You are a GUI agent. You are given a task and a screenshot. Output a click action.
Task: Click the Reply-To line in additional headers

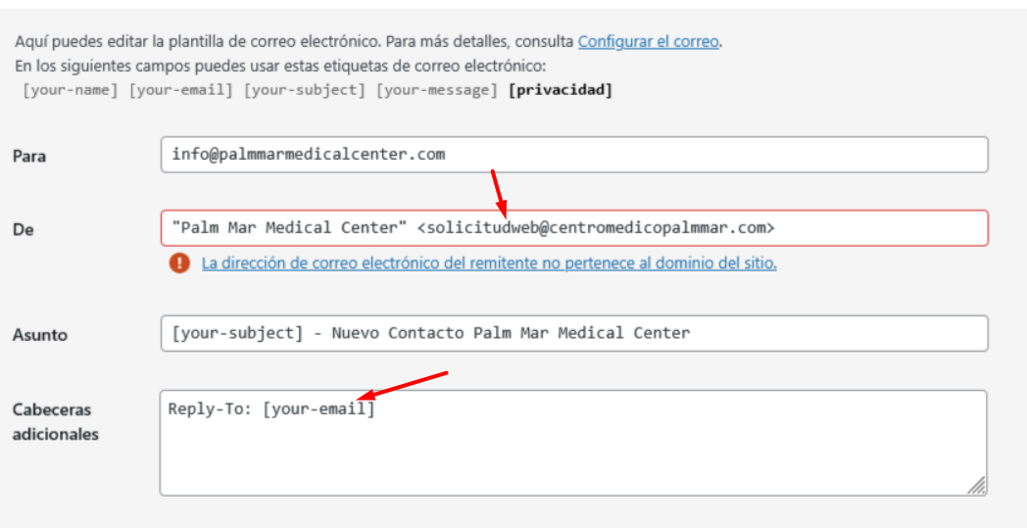pos(271,409)
